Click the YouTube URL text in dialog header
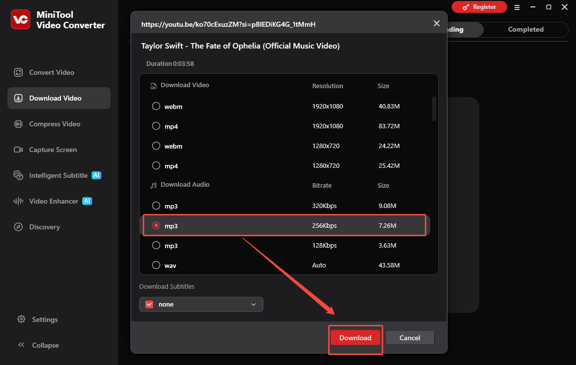Viewport: 576px width, 365px height. [229, 24]
